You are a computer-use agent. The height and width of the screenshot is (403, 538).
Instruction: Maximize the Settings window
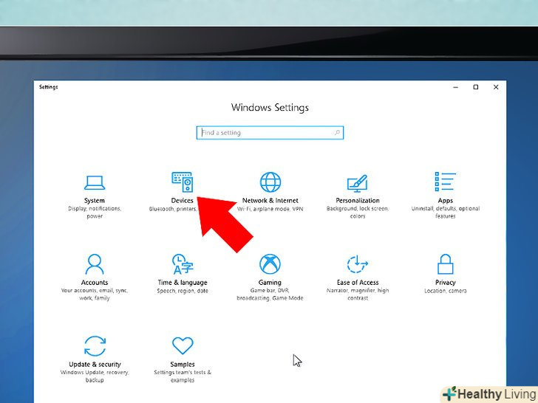(x=476, y=87)
